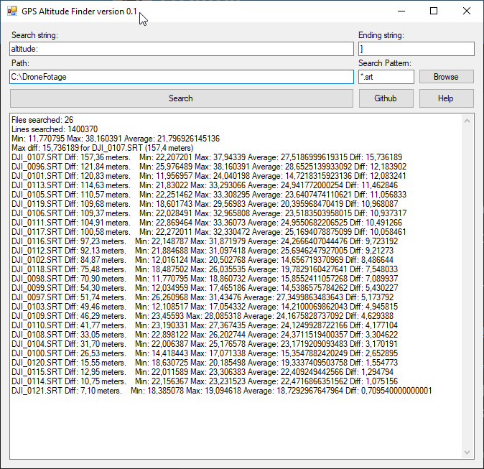Click the Path field containing C:\DroneFotage
The image size is (484, 469).
tap(182, 77)
